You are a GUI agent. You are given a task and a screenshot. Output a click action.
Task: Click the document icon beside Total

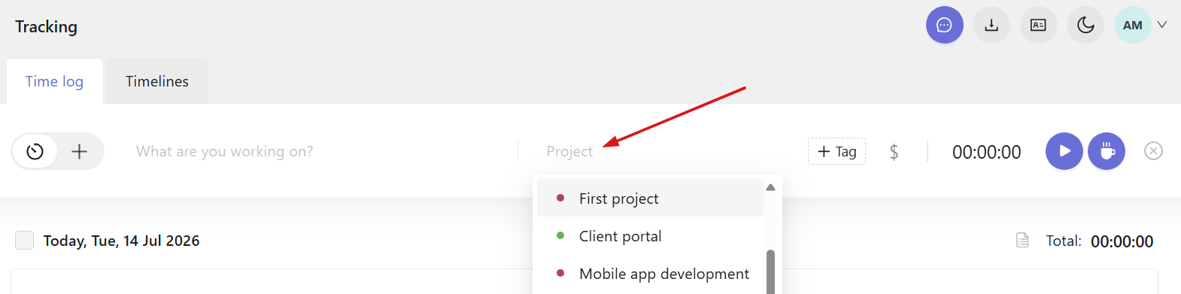[x=1022, y=241]
